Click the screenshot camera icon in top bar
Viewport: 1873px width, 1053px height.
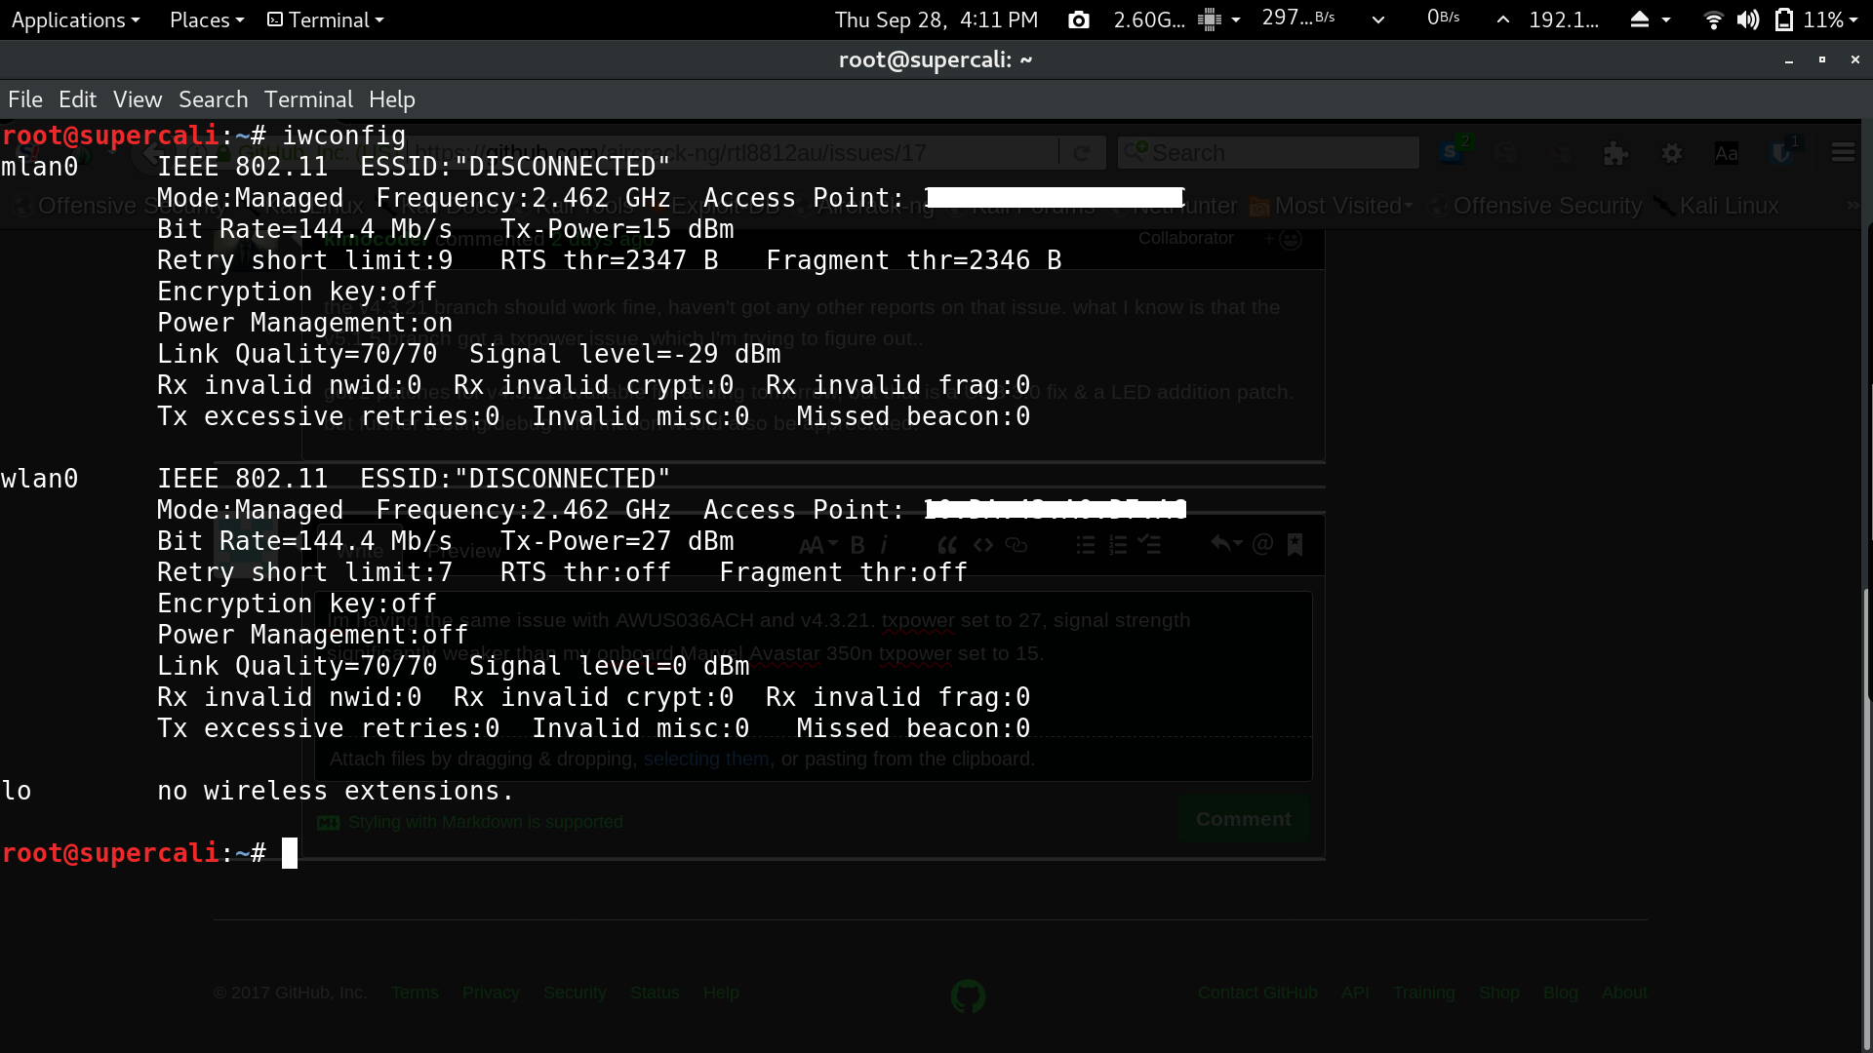coord(1078,19)
